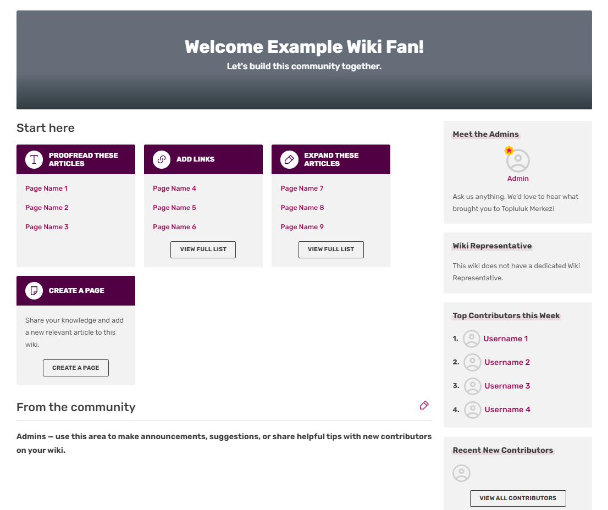The image size is (608, 510).
Task: Click the Create a Page note icon
Action: (34, 291)
